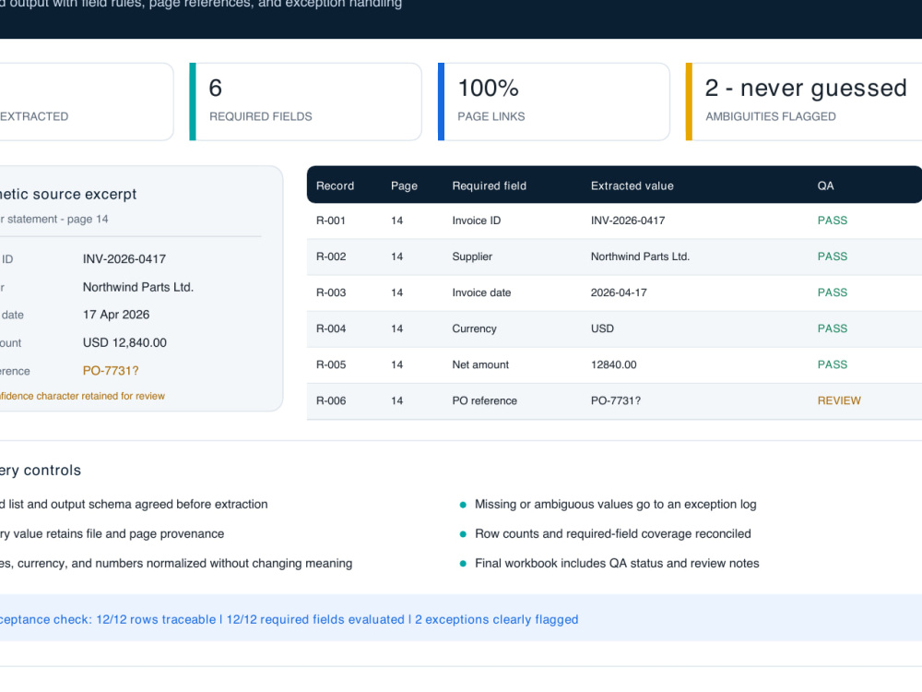Click Northwind Parts Ltd. in source excerpt

pos(138,287)
